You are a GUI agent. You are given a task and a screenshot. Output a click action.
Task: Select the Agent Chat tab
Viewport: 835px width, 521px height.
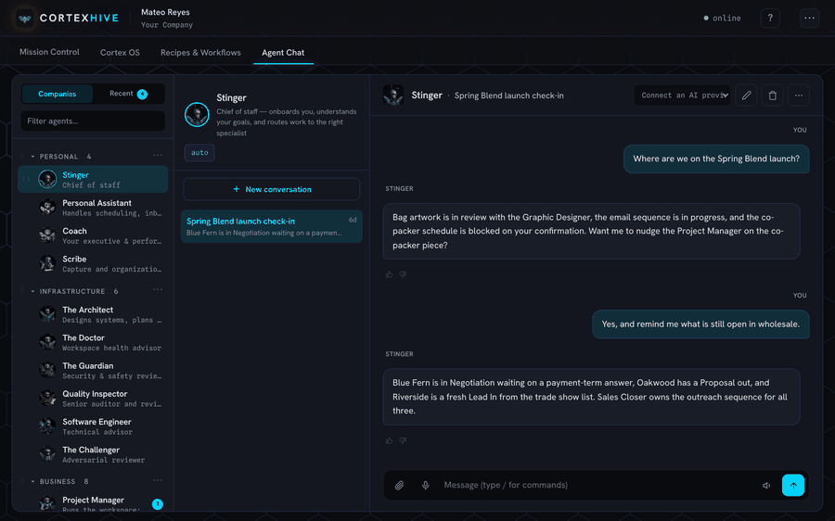point(283,53)
